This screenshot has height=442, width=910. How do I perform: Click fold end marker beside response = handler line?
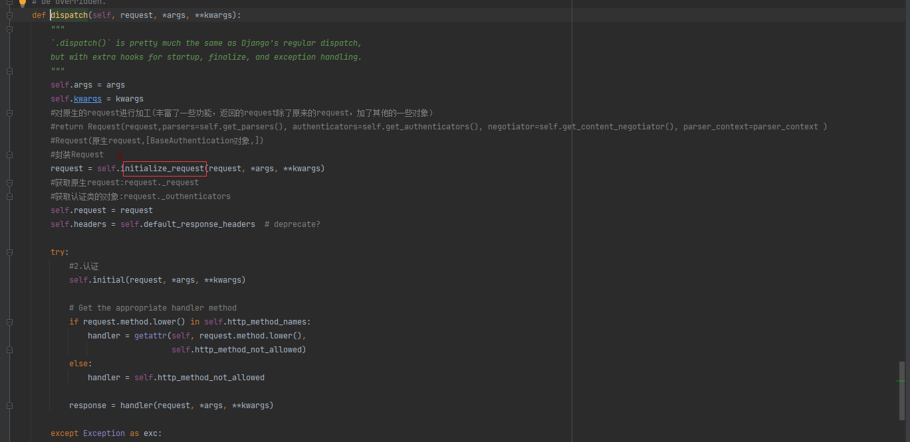10,405
